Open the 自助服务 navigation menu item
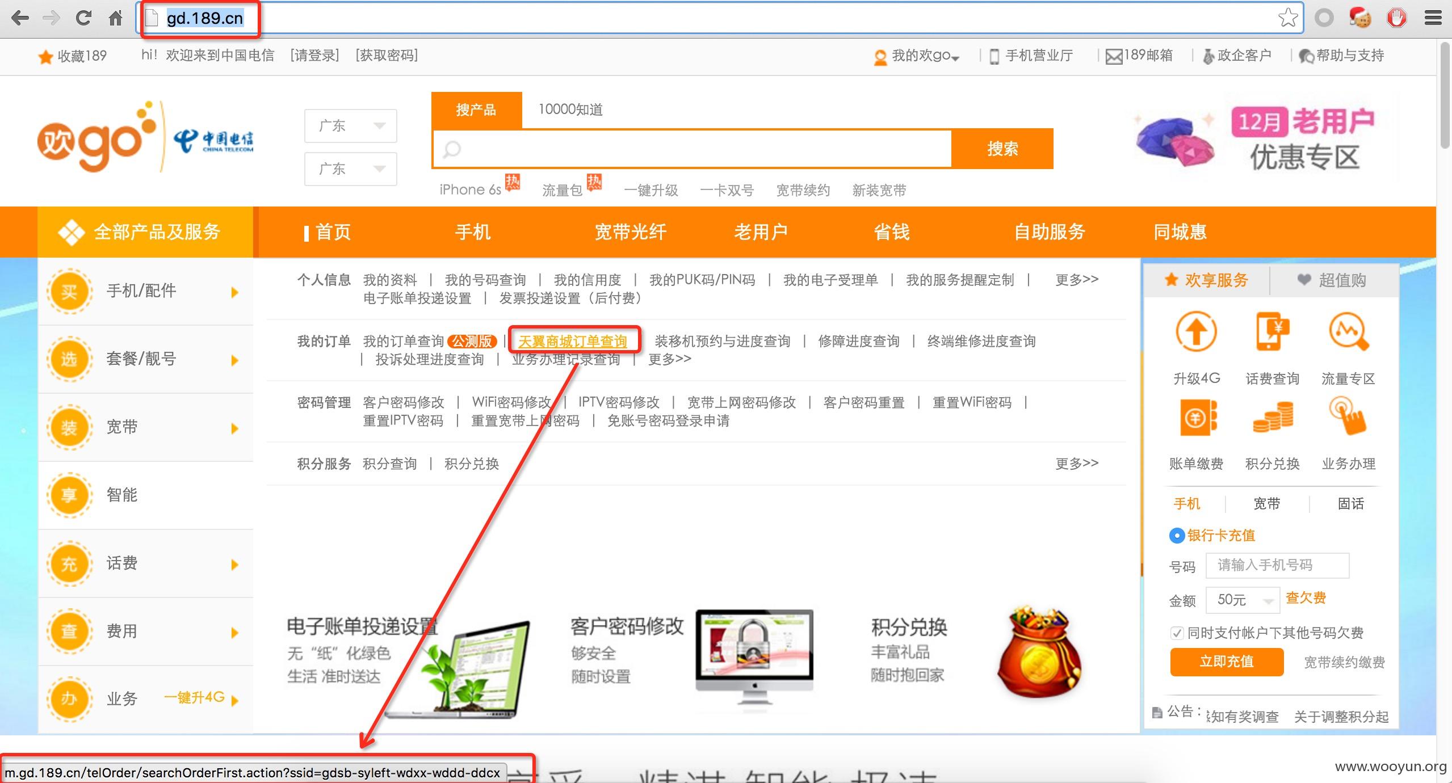1452x783 pixels. point(1050,232)
